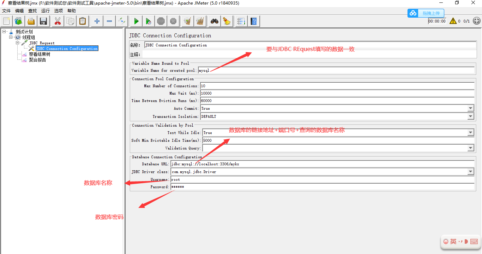Click the Search binoculars icon
Viewport: 482px width, 254px height.
click(x=215, y=21)
